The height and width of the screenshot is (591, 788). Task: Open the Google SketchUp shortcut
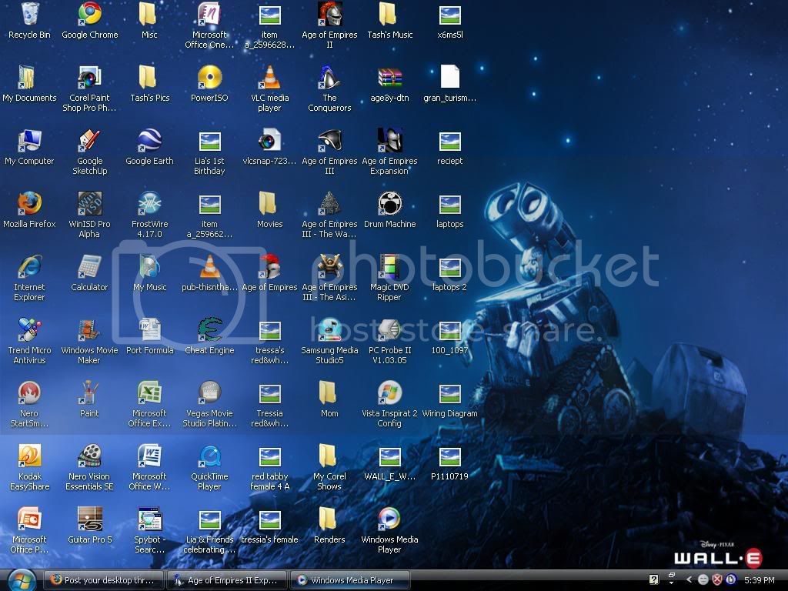pyautogui.click(x=89, y=141)
